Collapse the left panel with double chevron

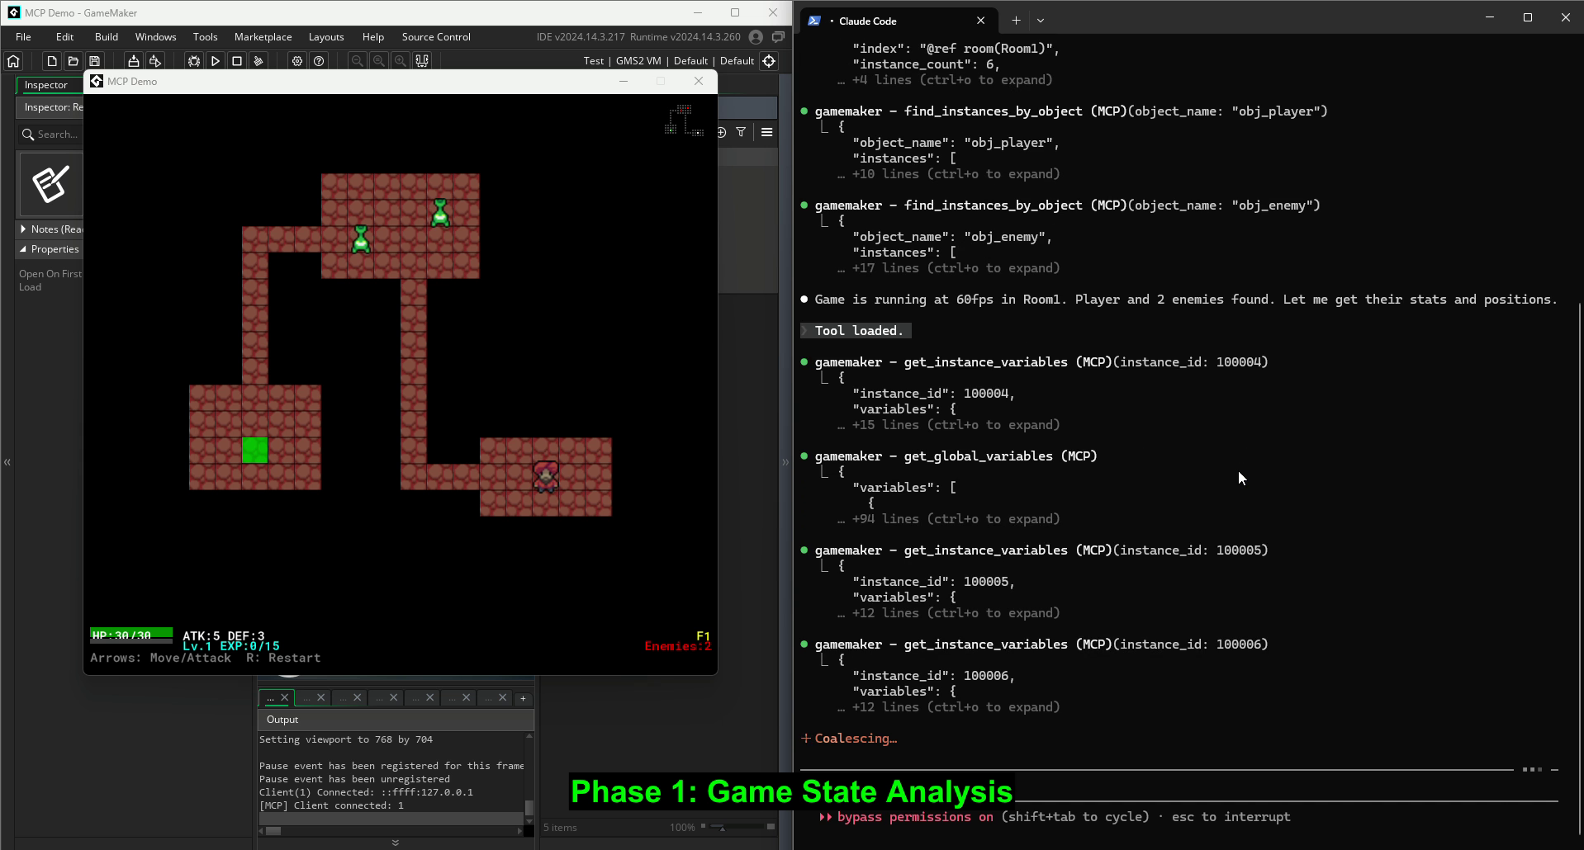pos(7,462)
